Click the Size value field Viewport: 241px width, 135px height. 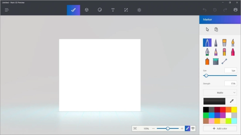click(230, 70)
